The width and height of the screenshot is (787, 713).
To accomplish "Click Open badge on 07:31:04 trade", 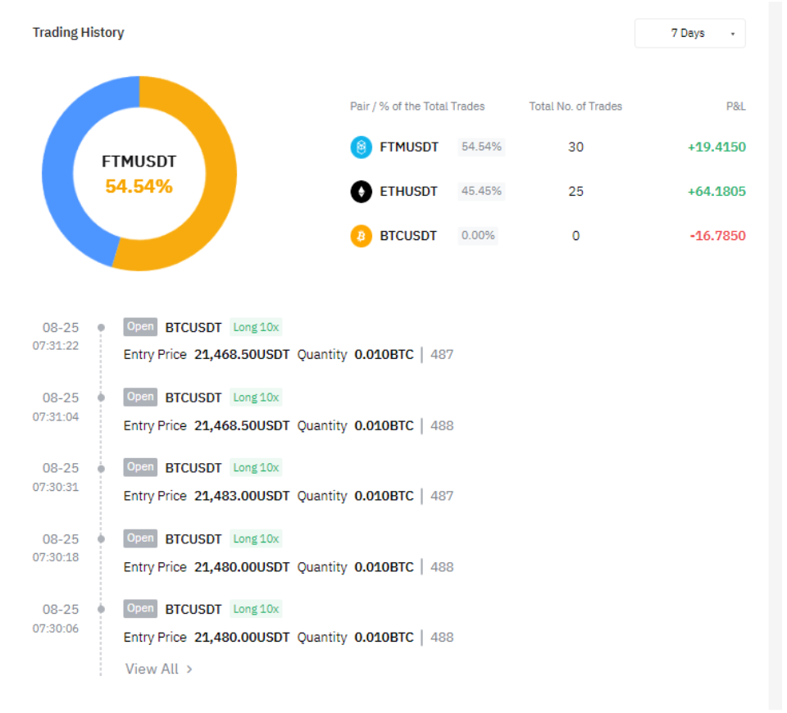I will pyautogui.click(x=140, y=397).
